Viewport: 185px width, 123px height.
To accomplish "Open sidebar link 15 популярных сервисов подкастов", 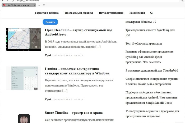I will pyautogui.click(x=152, y=113).
